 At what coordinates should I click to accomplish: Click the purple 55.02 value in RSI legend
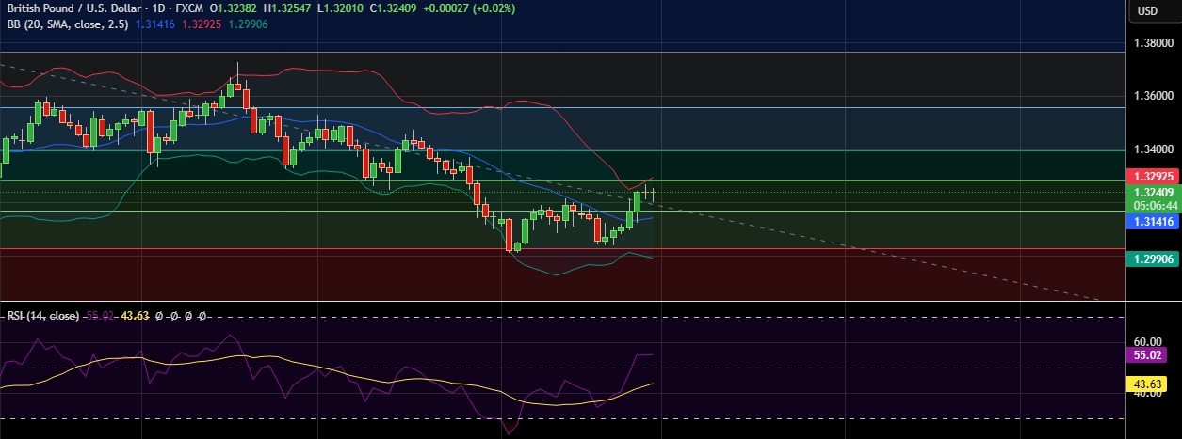(99, 317)
